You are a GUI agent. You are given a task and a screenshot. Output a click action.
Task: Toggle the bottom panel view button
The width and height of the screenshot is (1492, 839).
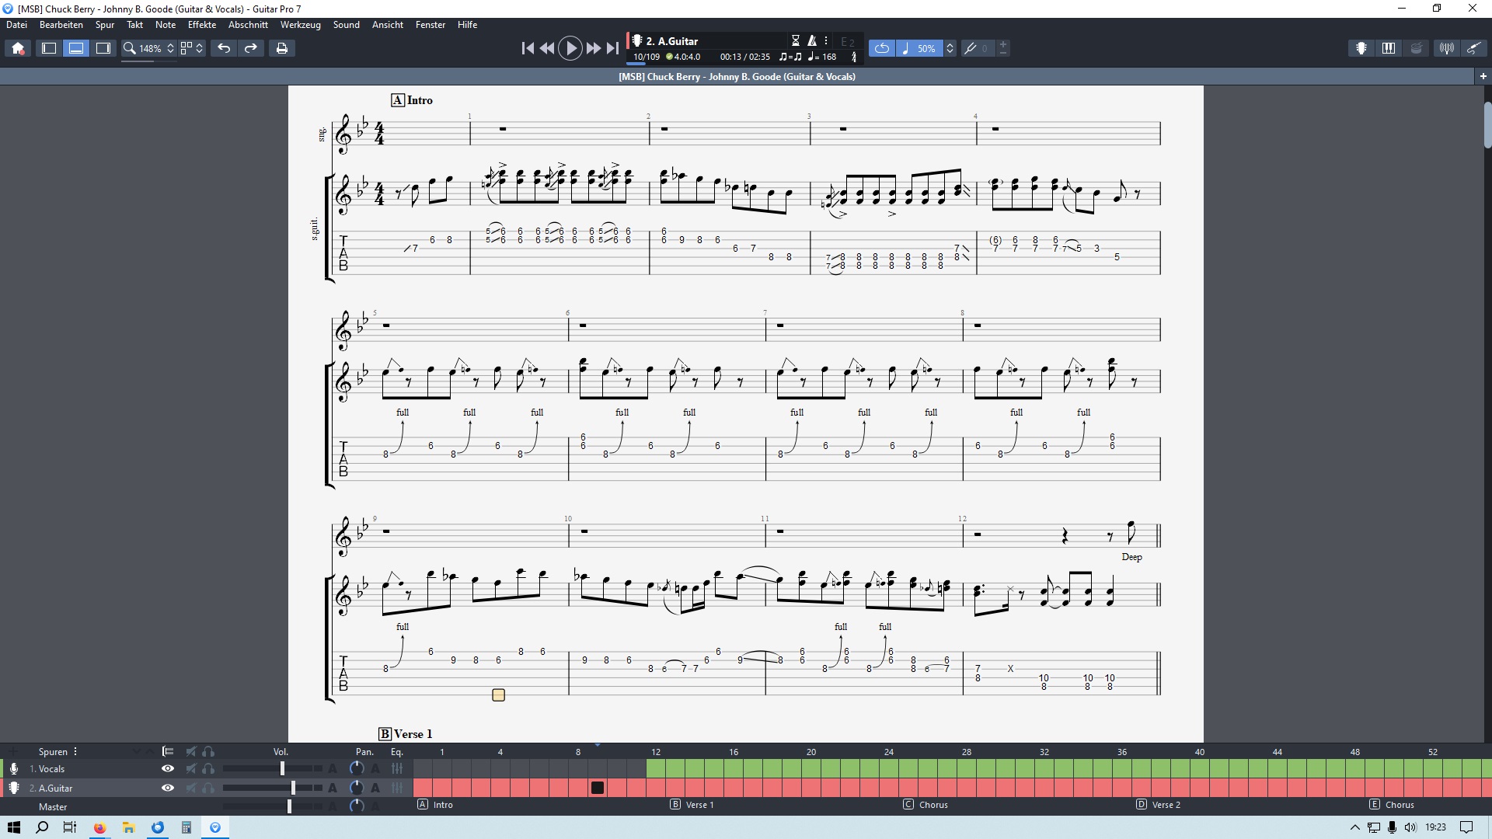(x=76, y=48)
